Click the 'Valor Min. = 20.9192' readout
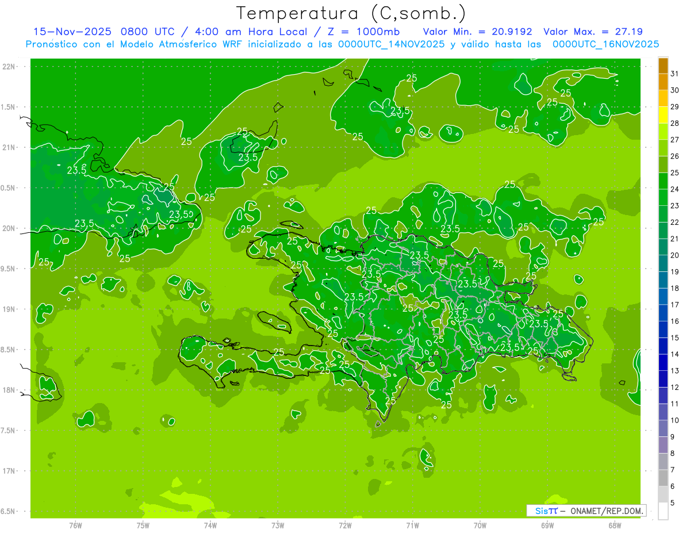Viewport: 690px width, 533px height. 477,32
